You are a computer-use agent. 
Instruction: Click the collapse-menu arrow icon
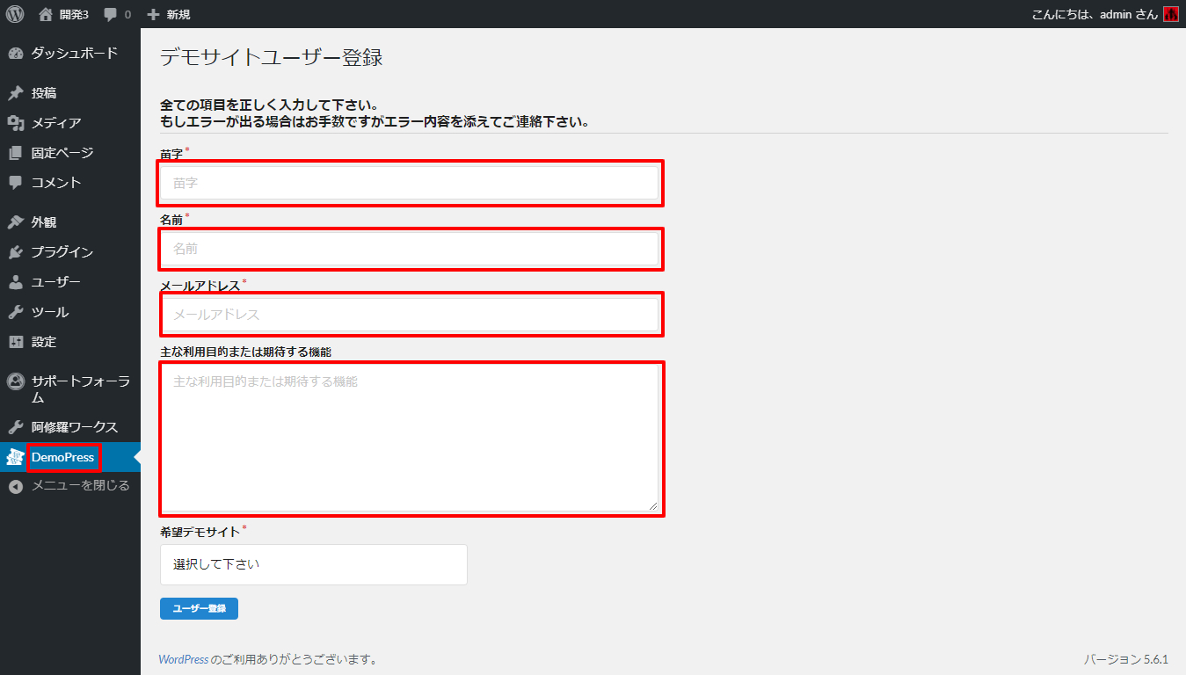16,486
